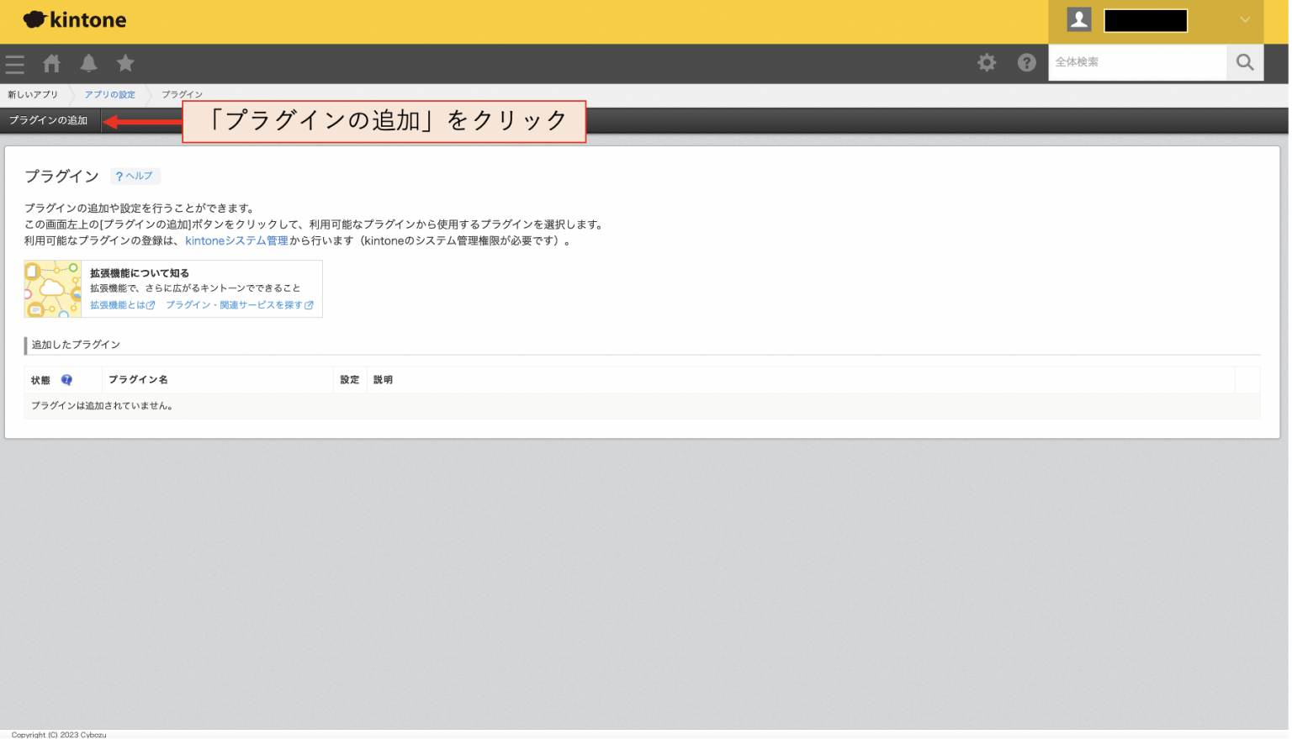
Task: Click the user profile avatar icon
Action: [1079, 18]
